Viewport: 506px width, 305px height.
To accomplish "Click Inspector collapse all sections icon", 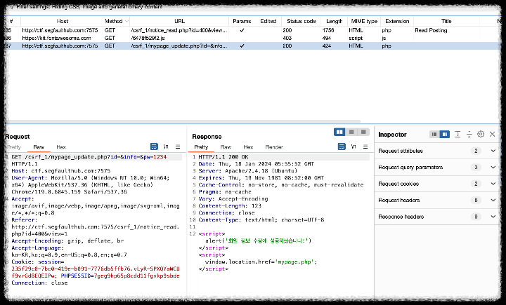I will click(469, 135).
